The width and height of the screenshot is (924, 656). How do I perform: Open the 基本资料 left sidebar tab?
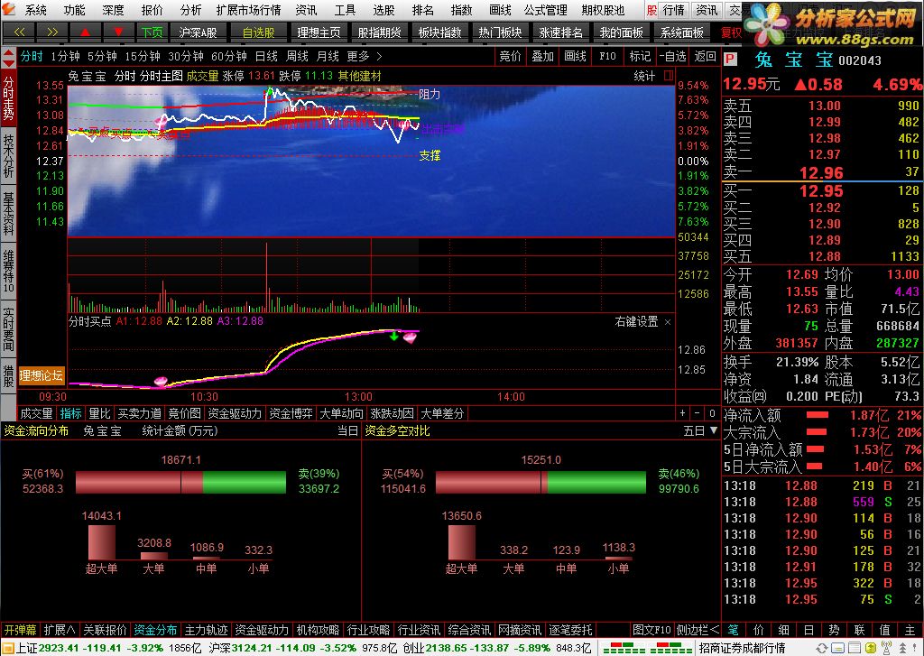coord(8,213)
